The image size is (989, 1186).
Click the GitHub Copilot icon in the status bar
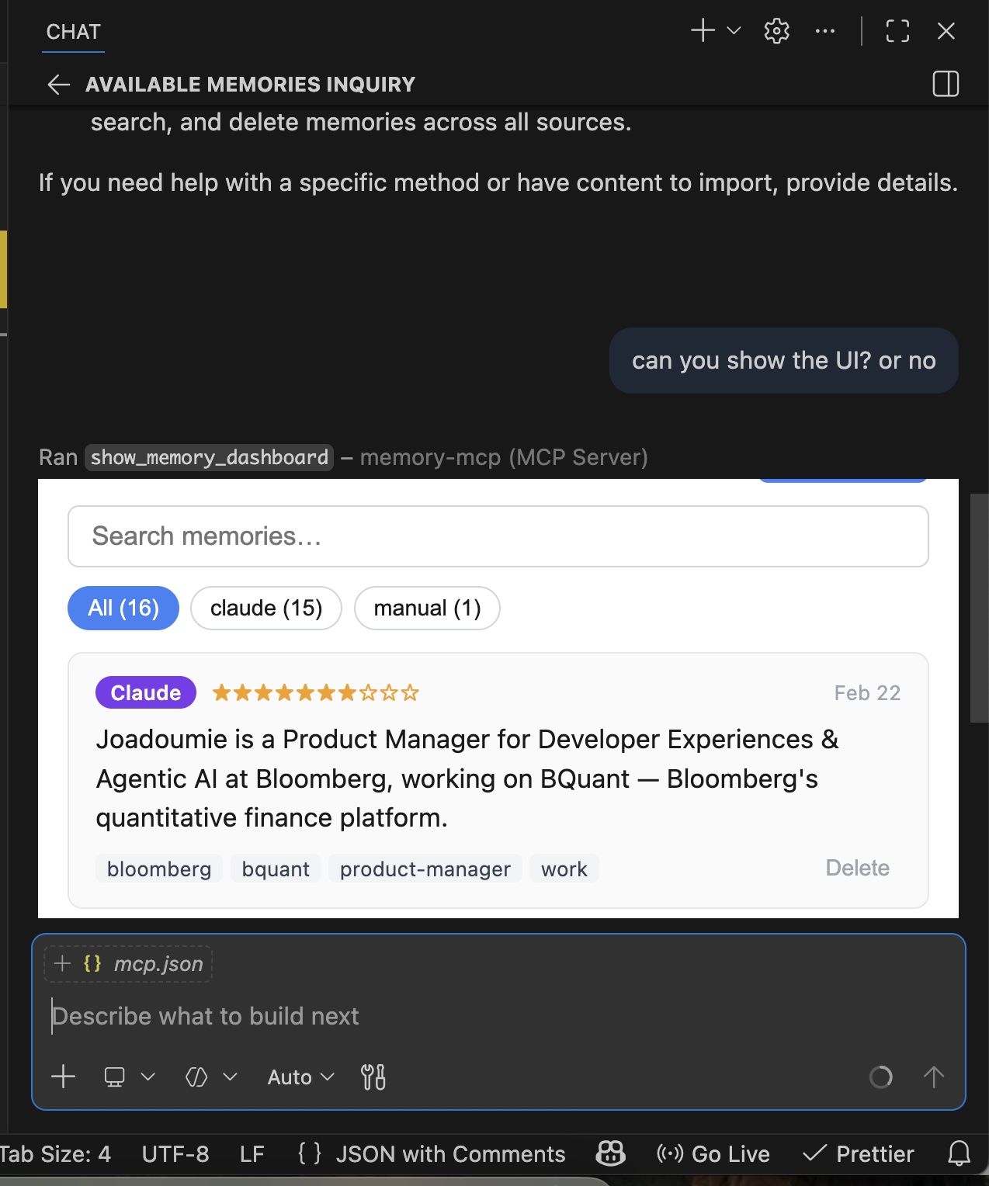point(609,1154)
